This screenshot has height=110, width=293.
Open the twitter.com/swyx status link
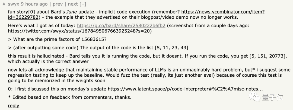click(79, 31)
